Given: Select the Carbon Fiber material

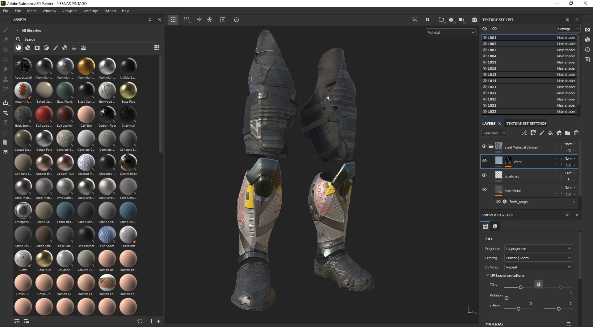Looking at the screenshot, I should (107, 117).
